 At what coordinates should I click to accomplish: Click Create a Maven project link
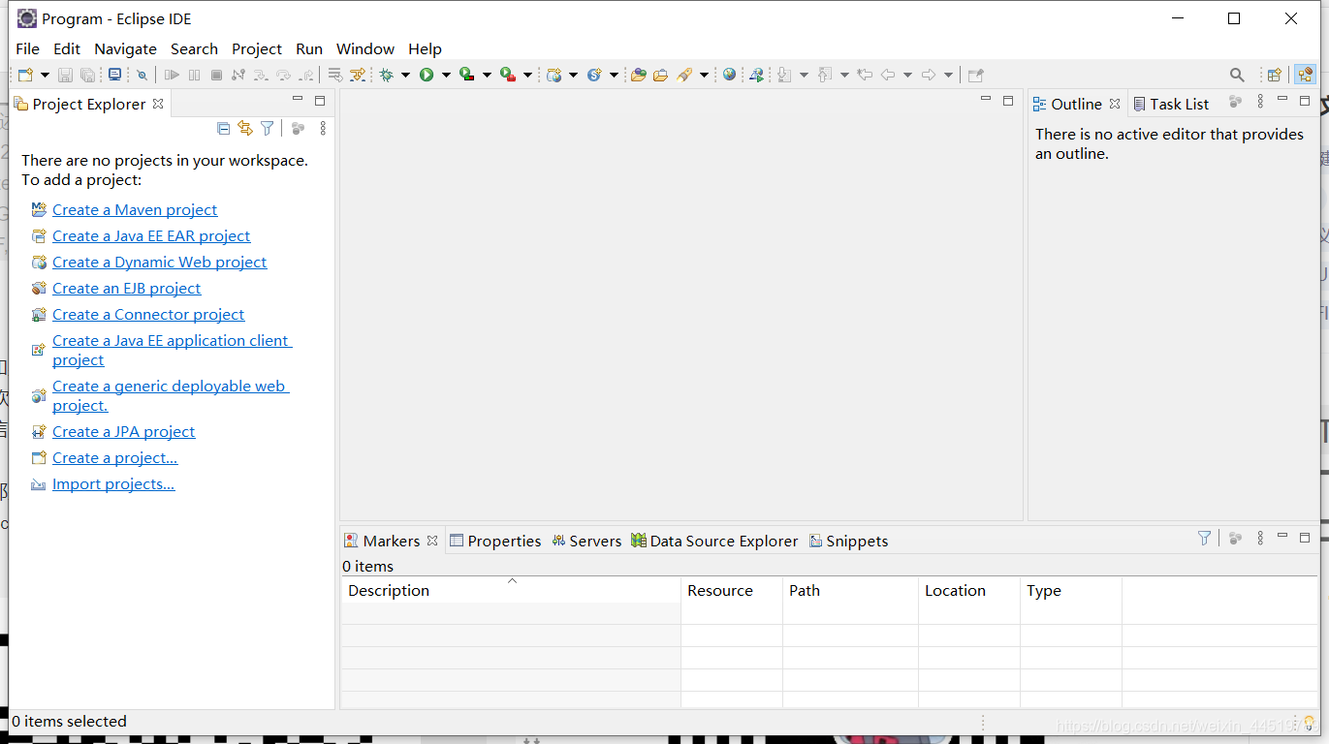tap(135, 209)
